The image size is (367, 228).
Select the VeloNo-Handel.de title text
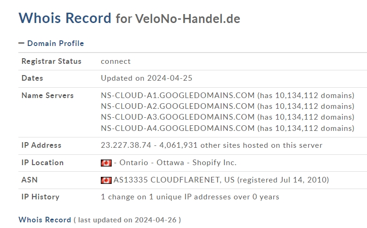click(x=188, y=19)
